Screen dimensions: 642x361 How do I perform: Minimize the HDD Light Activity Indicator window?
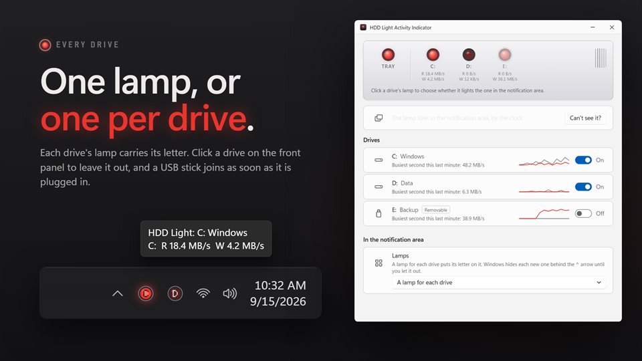pos(593,27)
